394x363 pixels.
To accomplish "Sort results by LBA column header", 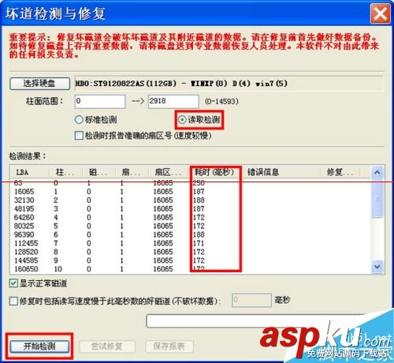I will (29, 173).
